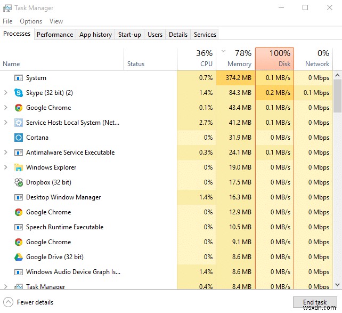This screenshot has width=342, height=313.
Task: Switch to the Performance tab
Action: (55, 35)
